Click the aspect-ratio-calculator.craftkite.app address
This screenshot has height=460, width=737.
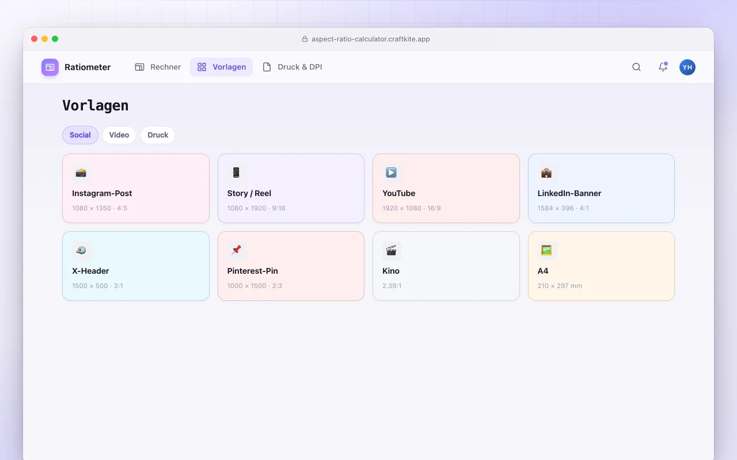[x=371, y=39]
